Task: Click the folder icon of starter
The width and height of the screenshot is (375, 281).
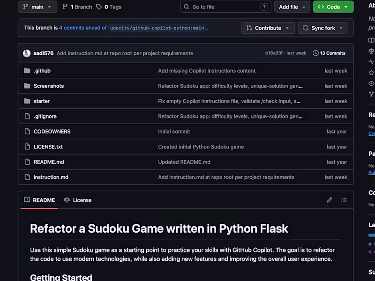Action: coord(27,101)
